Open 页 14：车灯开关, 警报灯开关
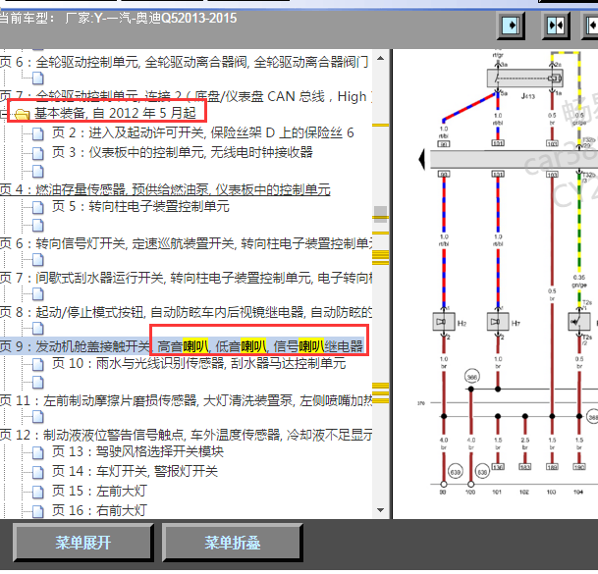598x574 pixels. pyautogui.click(x=135, y=472)
